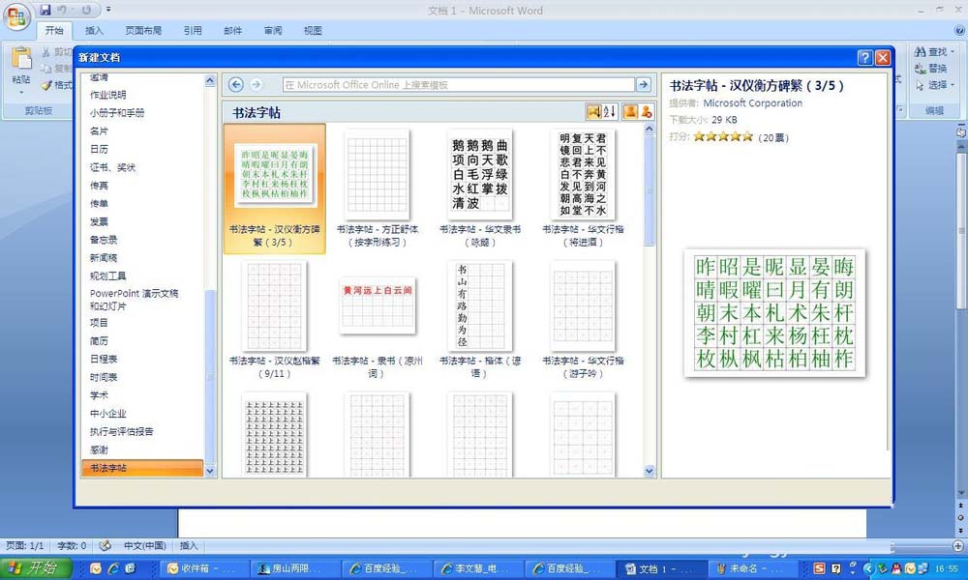Select 华文隶书 咏鹅 template thumbnail
Viewport: 968px width, 580px height.
[480, 174]
